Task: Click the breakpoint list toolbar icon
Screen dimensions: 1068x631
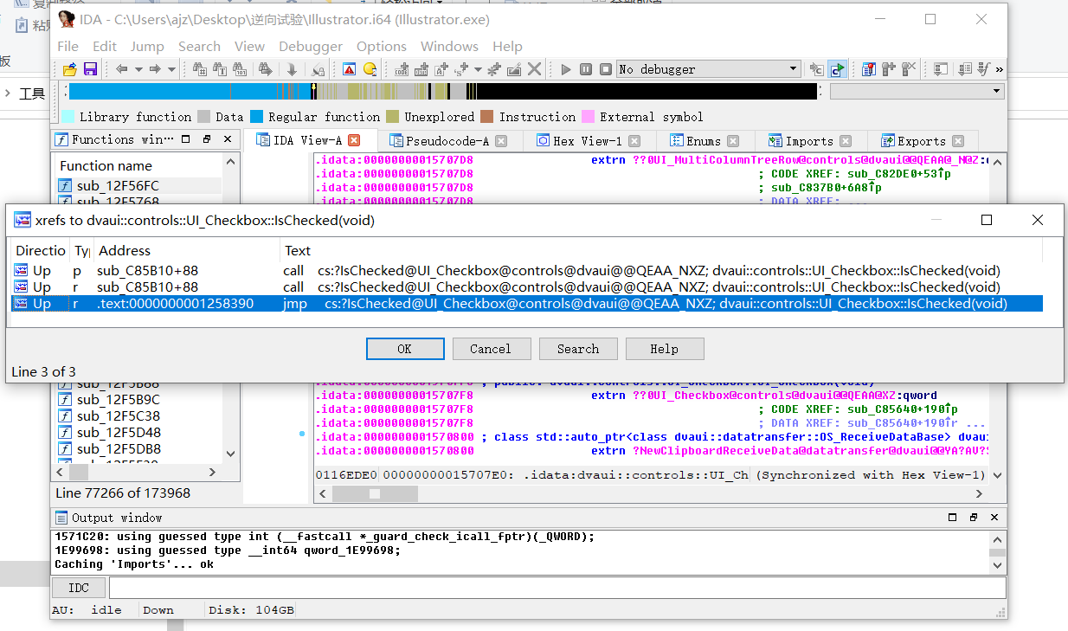Action: [x=868, y=69]
